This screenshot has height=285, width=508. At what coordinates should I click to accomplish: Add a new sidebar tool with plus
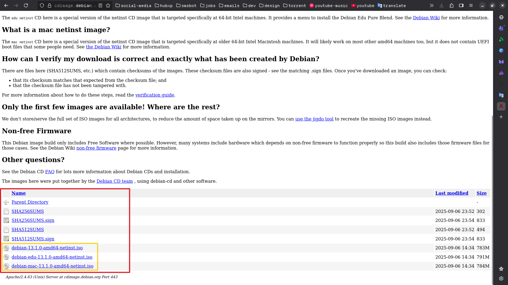(x=501, y=117)
